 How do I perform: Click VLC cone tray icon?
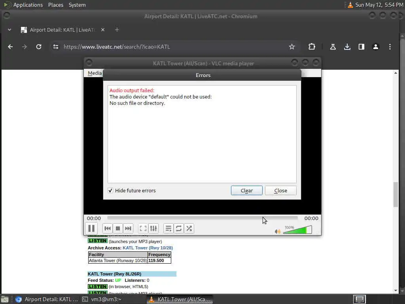click(350, 5)
